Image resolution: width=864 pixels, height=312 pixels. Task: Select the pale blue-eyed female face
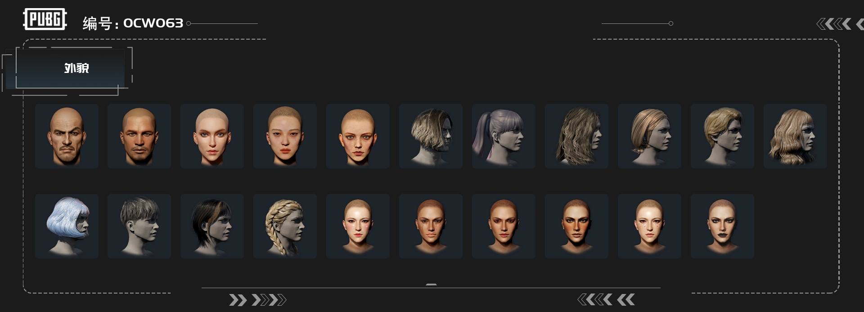pos(212,136)
